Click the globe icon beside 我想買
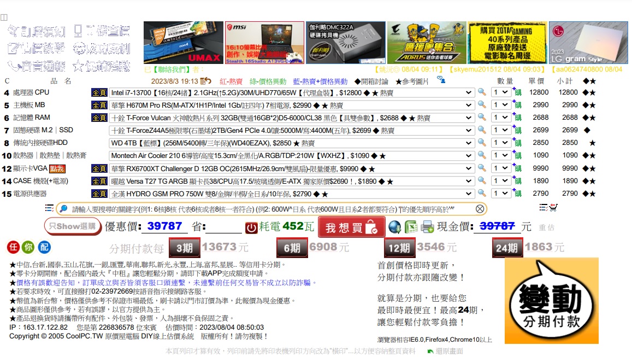Image resolution: width=632 pixels, height=357 pixels. (394, 227)
